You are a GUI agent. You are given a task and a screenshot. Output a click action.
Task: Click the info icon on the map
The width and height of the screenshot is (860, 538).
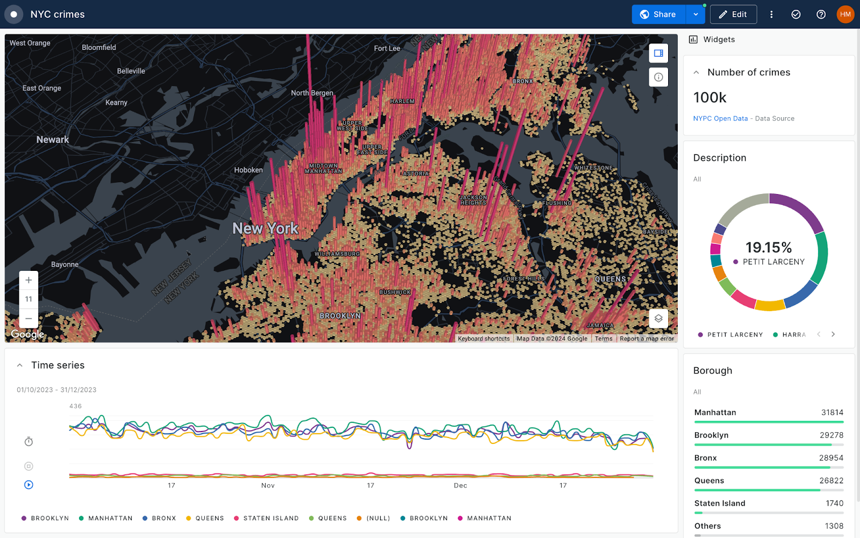pyautogui.click(x=658, y=77)
